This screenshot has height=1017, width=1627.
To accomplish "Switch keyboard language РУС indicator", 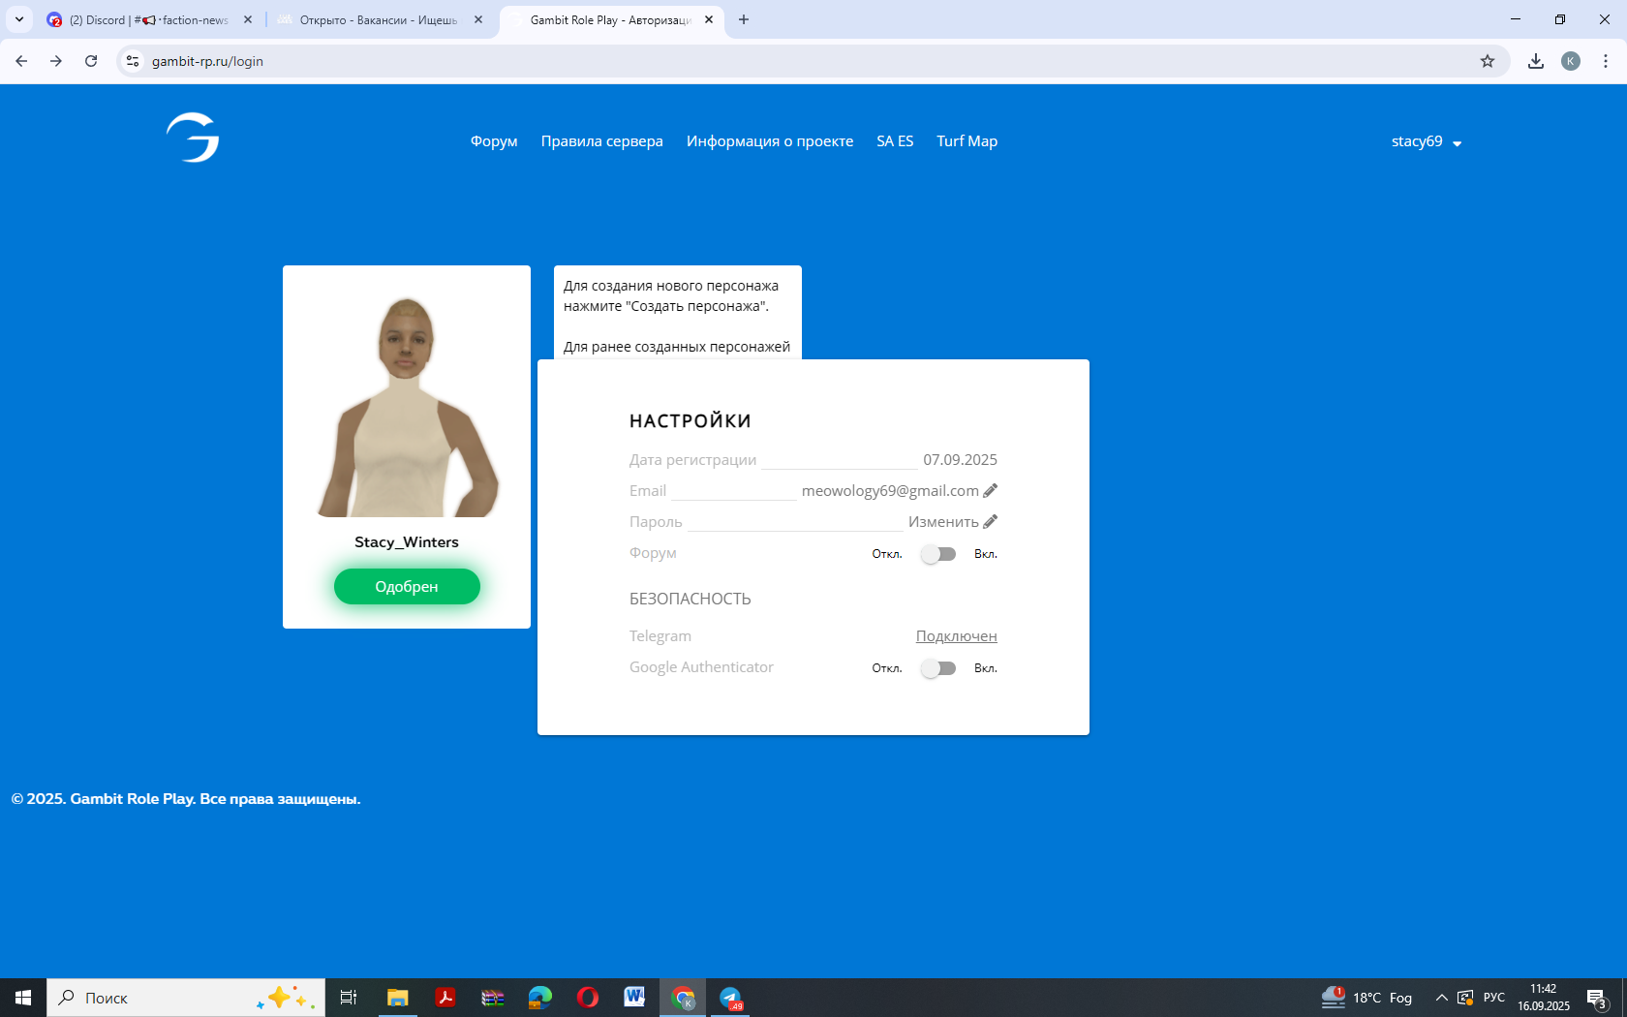I will click(x=1494, y=998).
